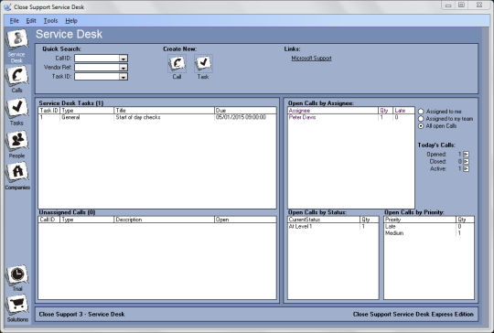Click due date 05/01/2015 09:00:00 cell
This screenshot has height=333, width=494.
coord(241,117)
